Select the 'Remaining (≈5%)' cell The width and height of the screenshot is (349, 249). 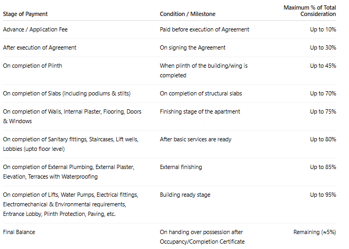pyautogui.click(x=315, y=232)
